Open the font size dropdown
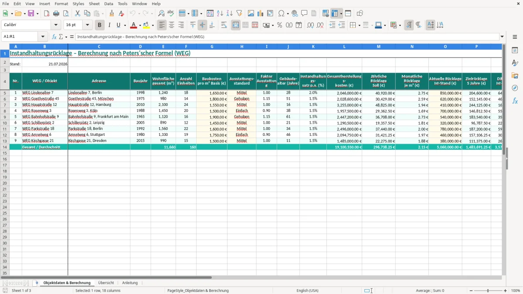The width and height of the screenshot is (523, 294). coord(88,25)
